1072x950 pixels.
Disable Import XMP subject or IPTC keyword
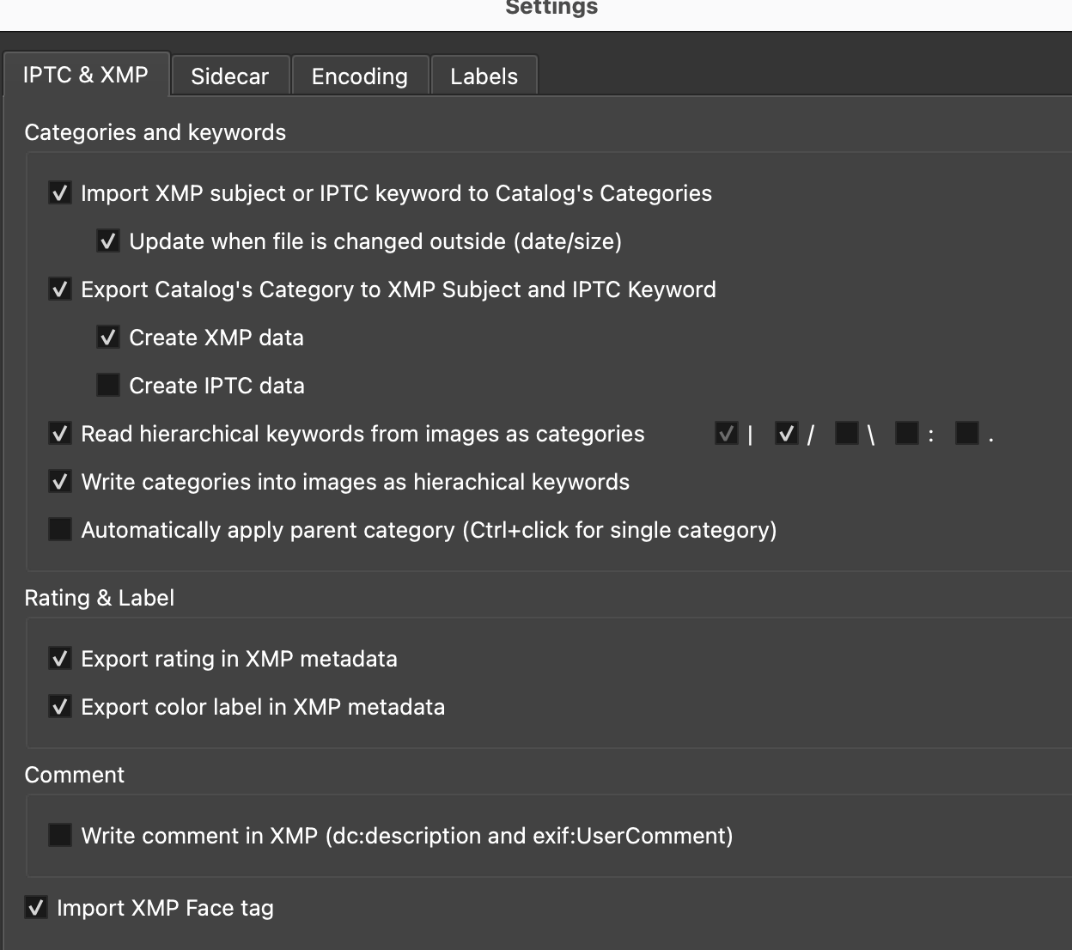60,193
